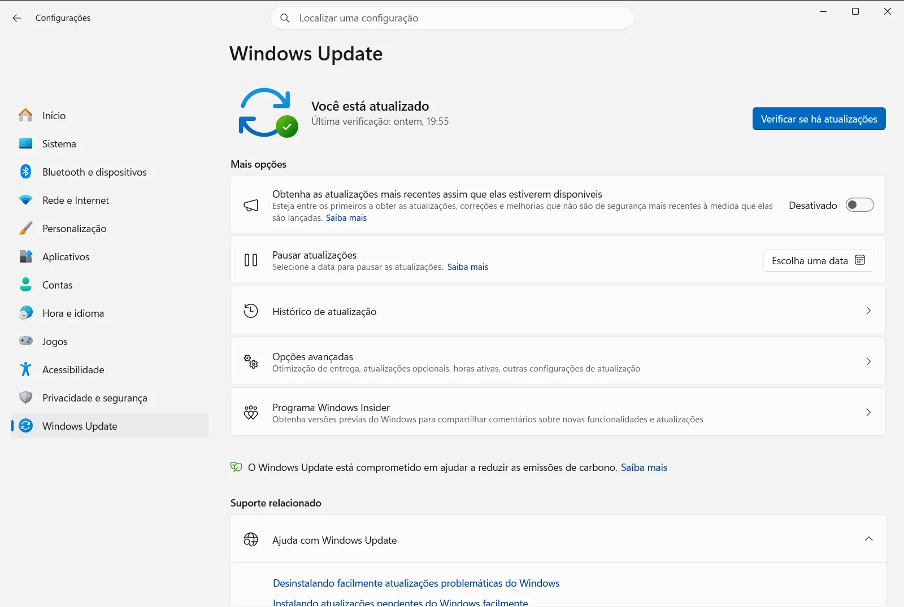The image size is (904, 607).
Task: Click the Hora e idioma globe icon
Action: pos(25,313)
